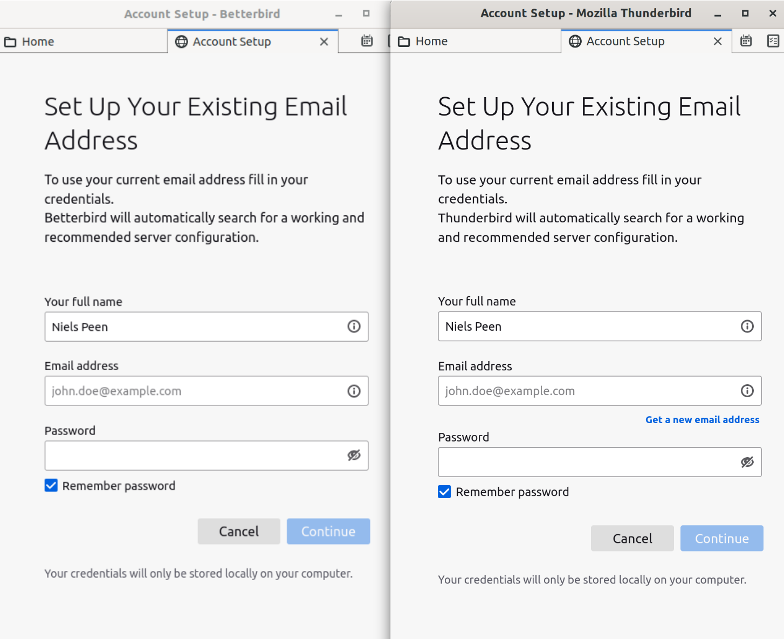Click Cancel button in Betterbird setup

(238, 532)
